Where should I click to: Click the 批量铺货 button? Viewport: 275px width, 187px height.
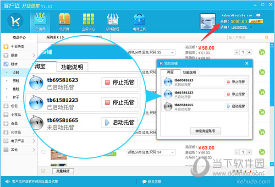(x=63, y=171)
